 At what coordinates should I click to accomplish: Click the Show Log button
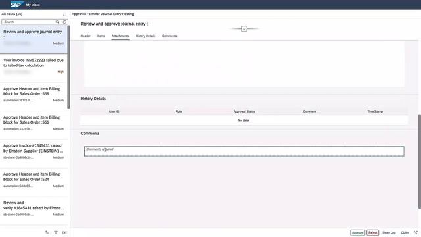[389, 232]
